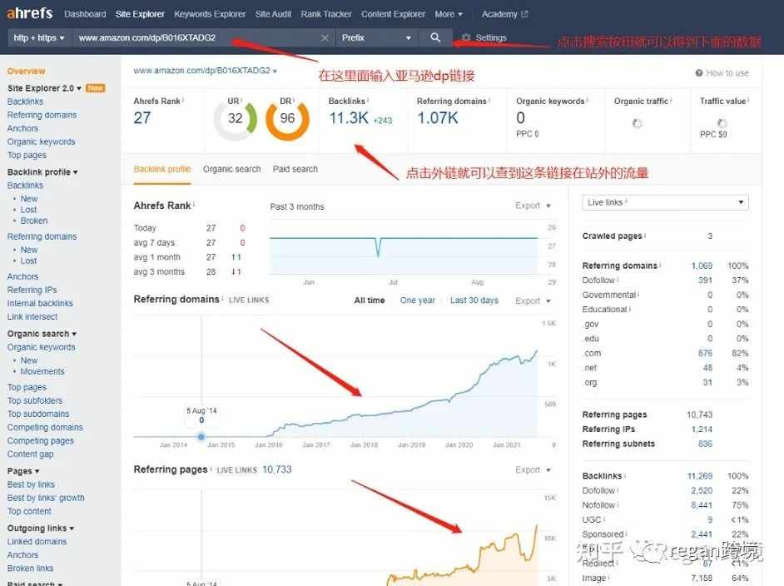
Task: Open Movements under Organic keywords
Action: pos(42,371)
